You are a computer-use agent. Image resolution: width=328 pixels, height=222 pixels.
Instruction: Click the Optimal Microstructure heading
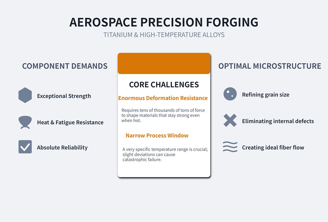(270, 66)
